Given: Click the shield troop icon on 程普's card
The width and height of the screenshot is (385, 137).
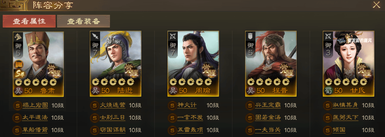Looking at the screenshot, I should [x=250, y=36].
